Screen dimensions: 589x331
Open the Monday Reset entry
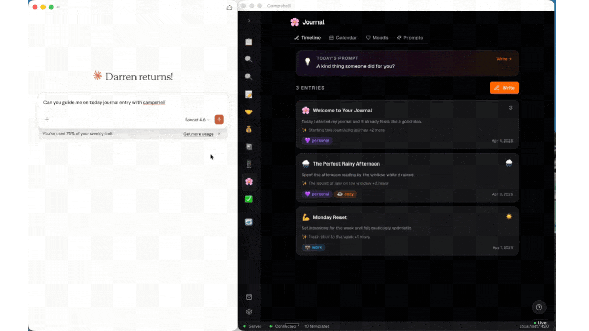click(407, 231)
